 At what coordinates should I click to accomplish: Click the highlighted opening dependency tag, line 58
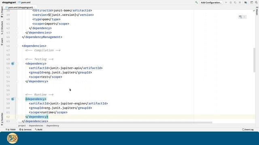(36, 99)
